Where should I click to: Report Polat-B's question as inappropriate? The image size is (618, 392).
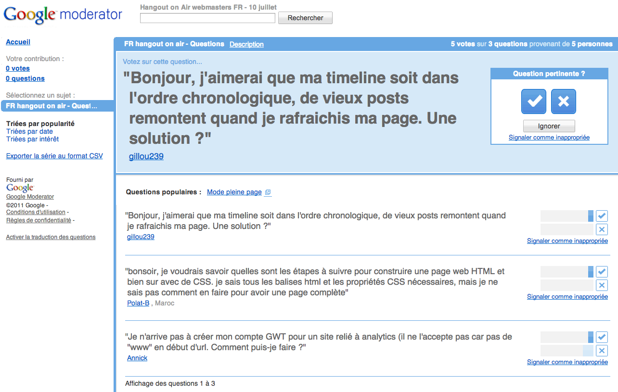(567, 297)
